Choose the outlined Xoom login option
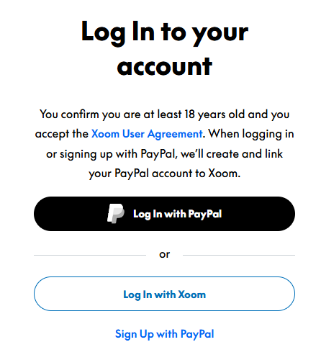This screenshot has height=360, width=321. click(x=164, y=294)
